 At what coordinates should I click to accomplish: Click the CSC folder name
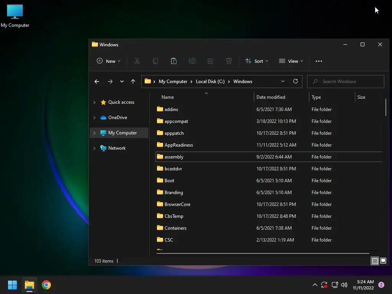coord(169,240)
